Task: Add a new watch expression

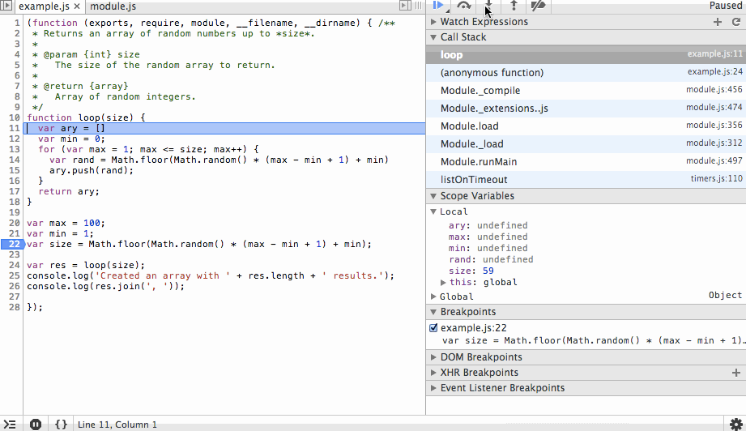Action: pyautogui.click(x=717, y=22)
